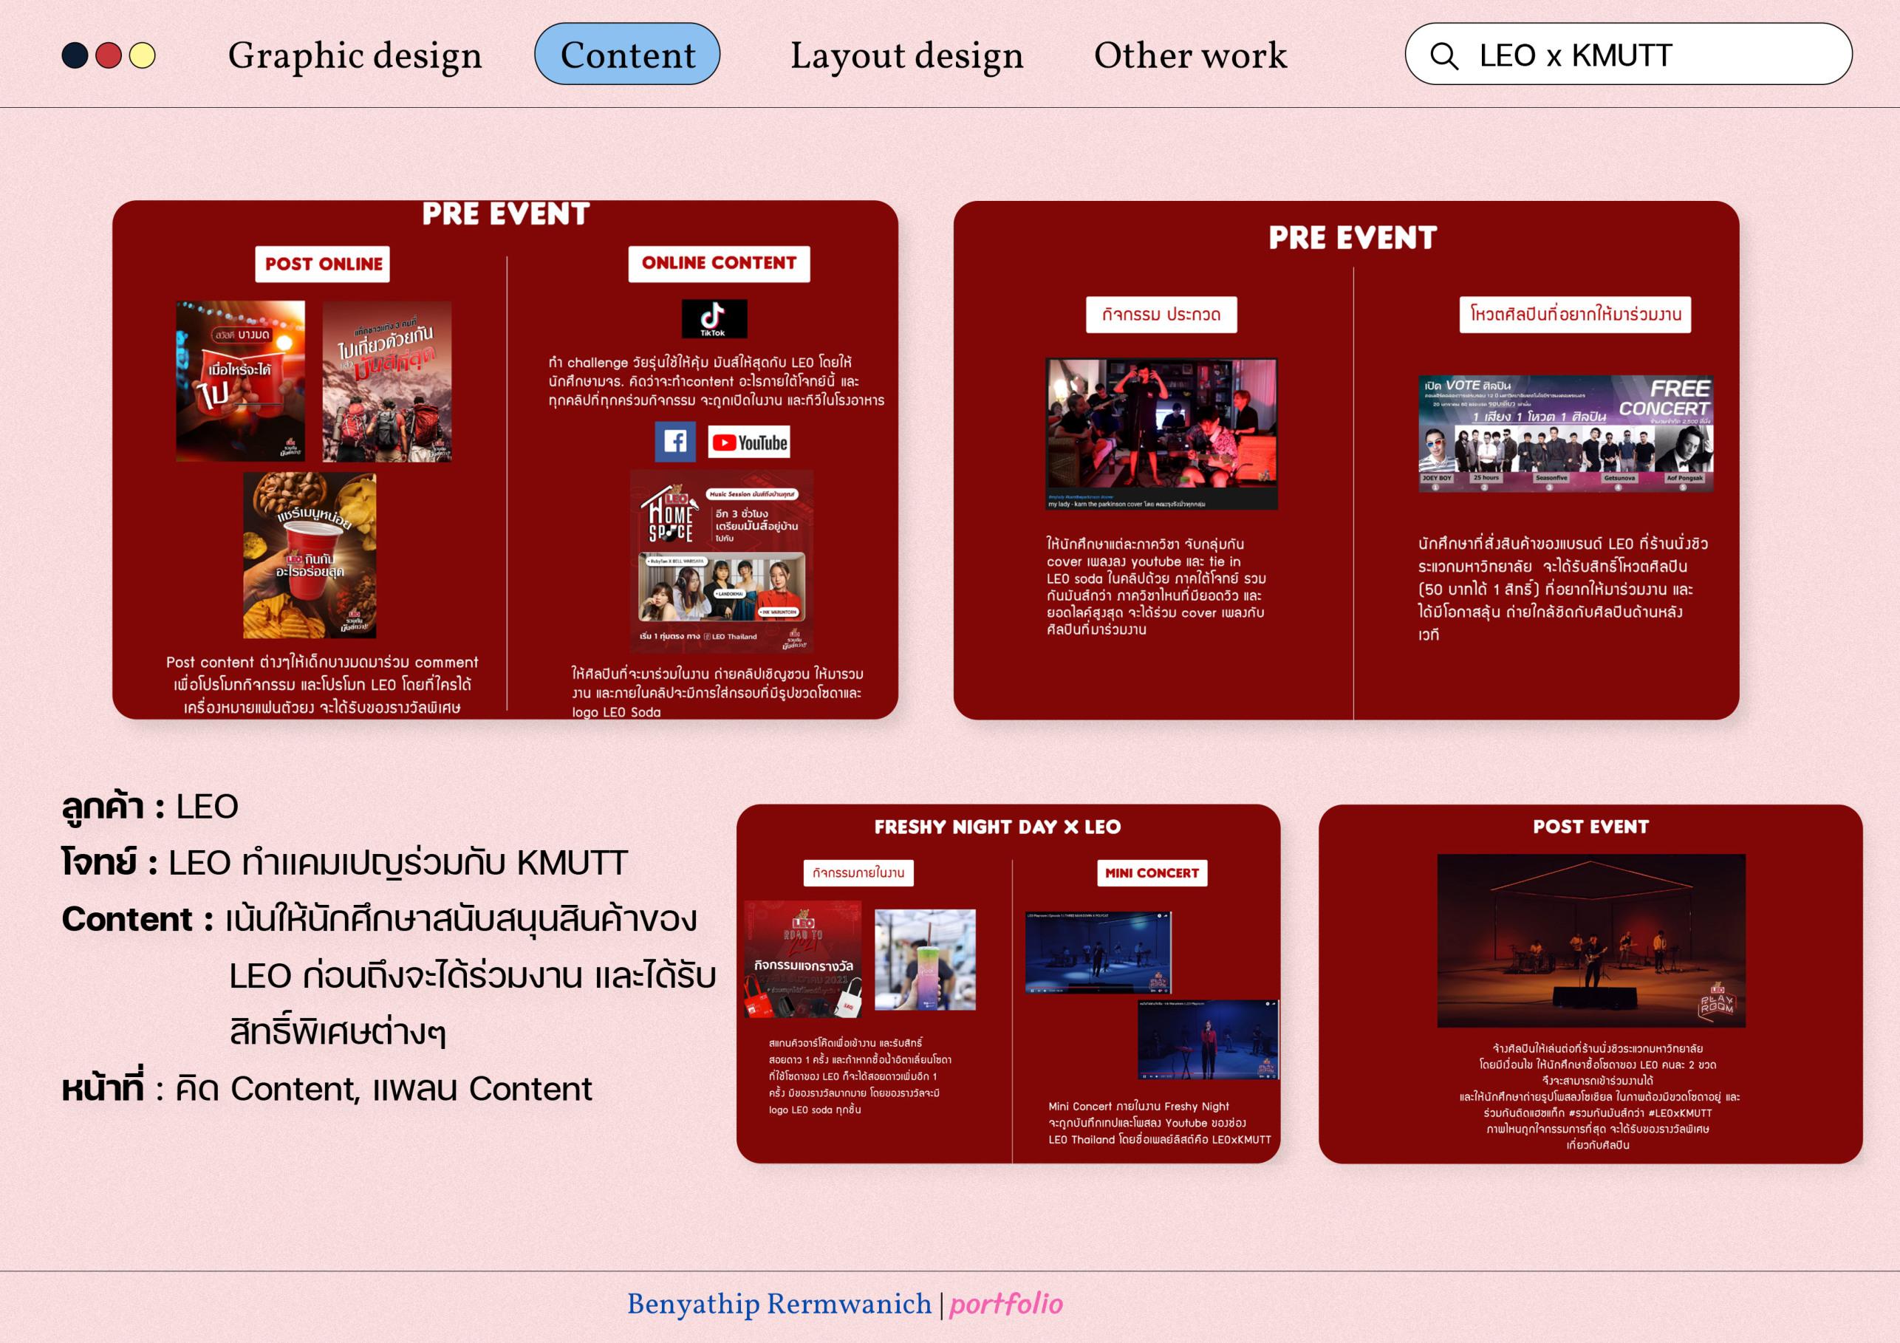
Task: Click the YouTube logo icon
Action: click(x=748, y=442)
